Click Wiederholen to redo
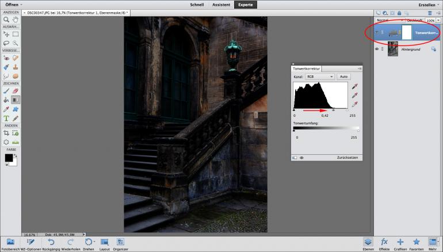This screenshot has height=252, width=443. [70, 244]
